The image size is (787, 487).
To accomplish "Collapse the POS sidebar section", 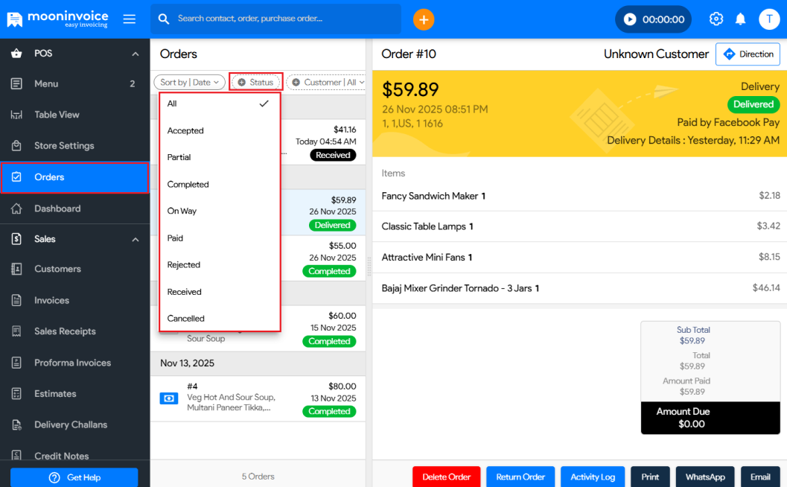I will [136, 54].
